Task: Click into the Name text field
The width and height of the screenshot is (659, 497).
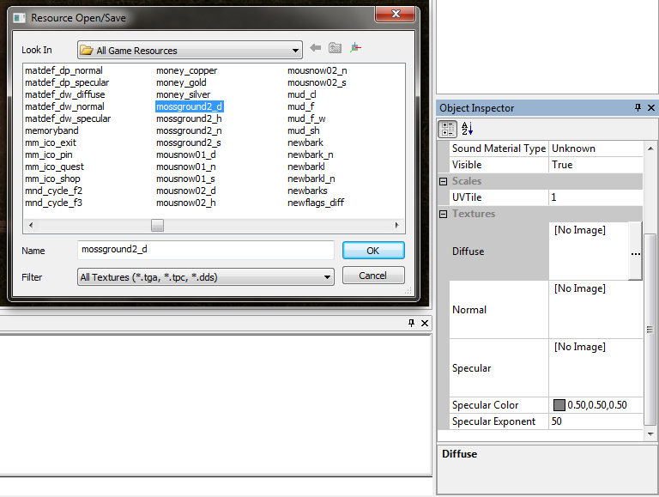Action: pos(205,250)
